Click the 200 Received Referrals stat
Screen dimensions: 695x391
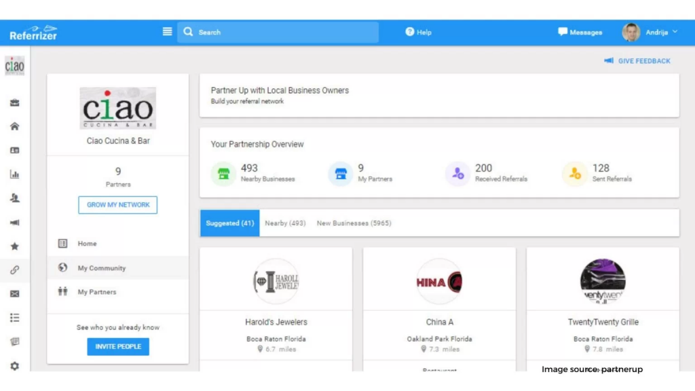[x=501, y=173]
